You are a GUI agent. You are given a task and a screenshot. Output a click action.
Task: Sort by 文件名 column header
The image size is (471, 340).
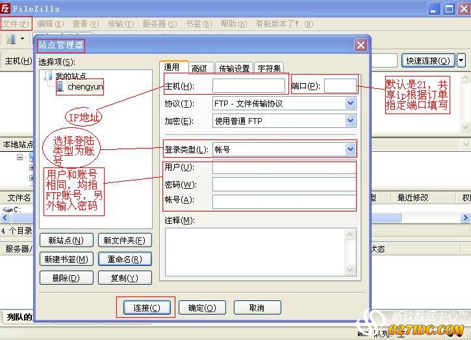[19, 197]
